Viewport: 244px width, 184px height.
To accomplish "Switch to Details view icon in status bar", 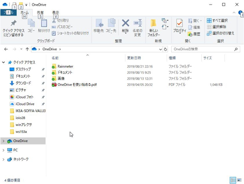I will 233,180.
